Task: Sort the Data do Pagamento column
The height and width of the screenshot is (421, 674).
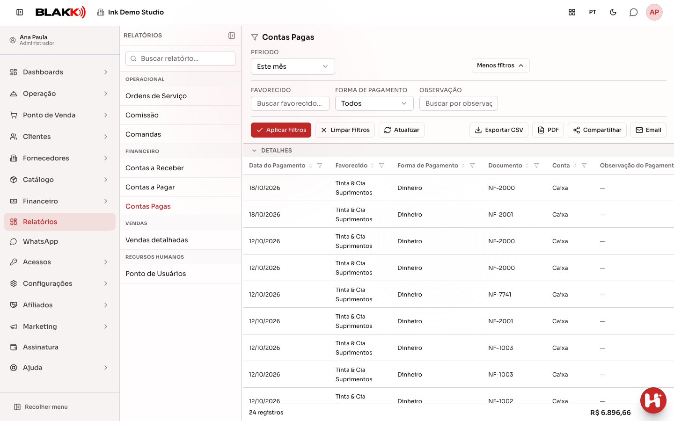Action: pyautogui.click(x=310, y=166)
